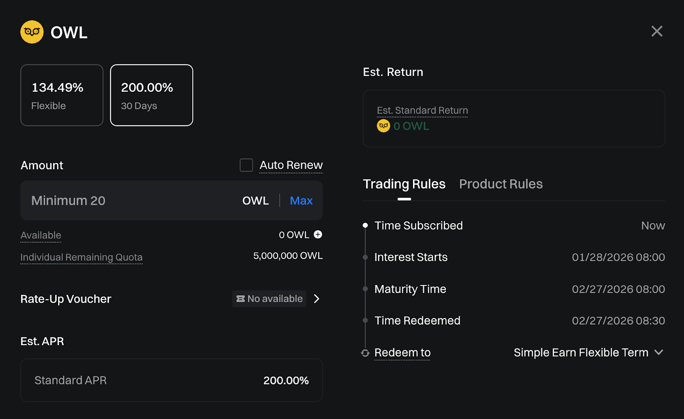Click the OWL icon in Est. Standard Return
Image resolution: width=684 pixels, height=419 pixels.
click(383, 126)
